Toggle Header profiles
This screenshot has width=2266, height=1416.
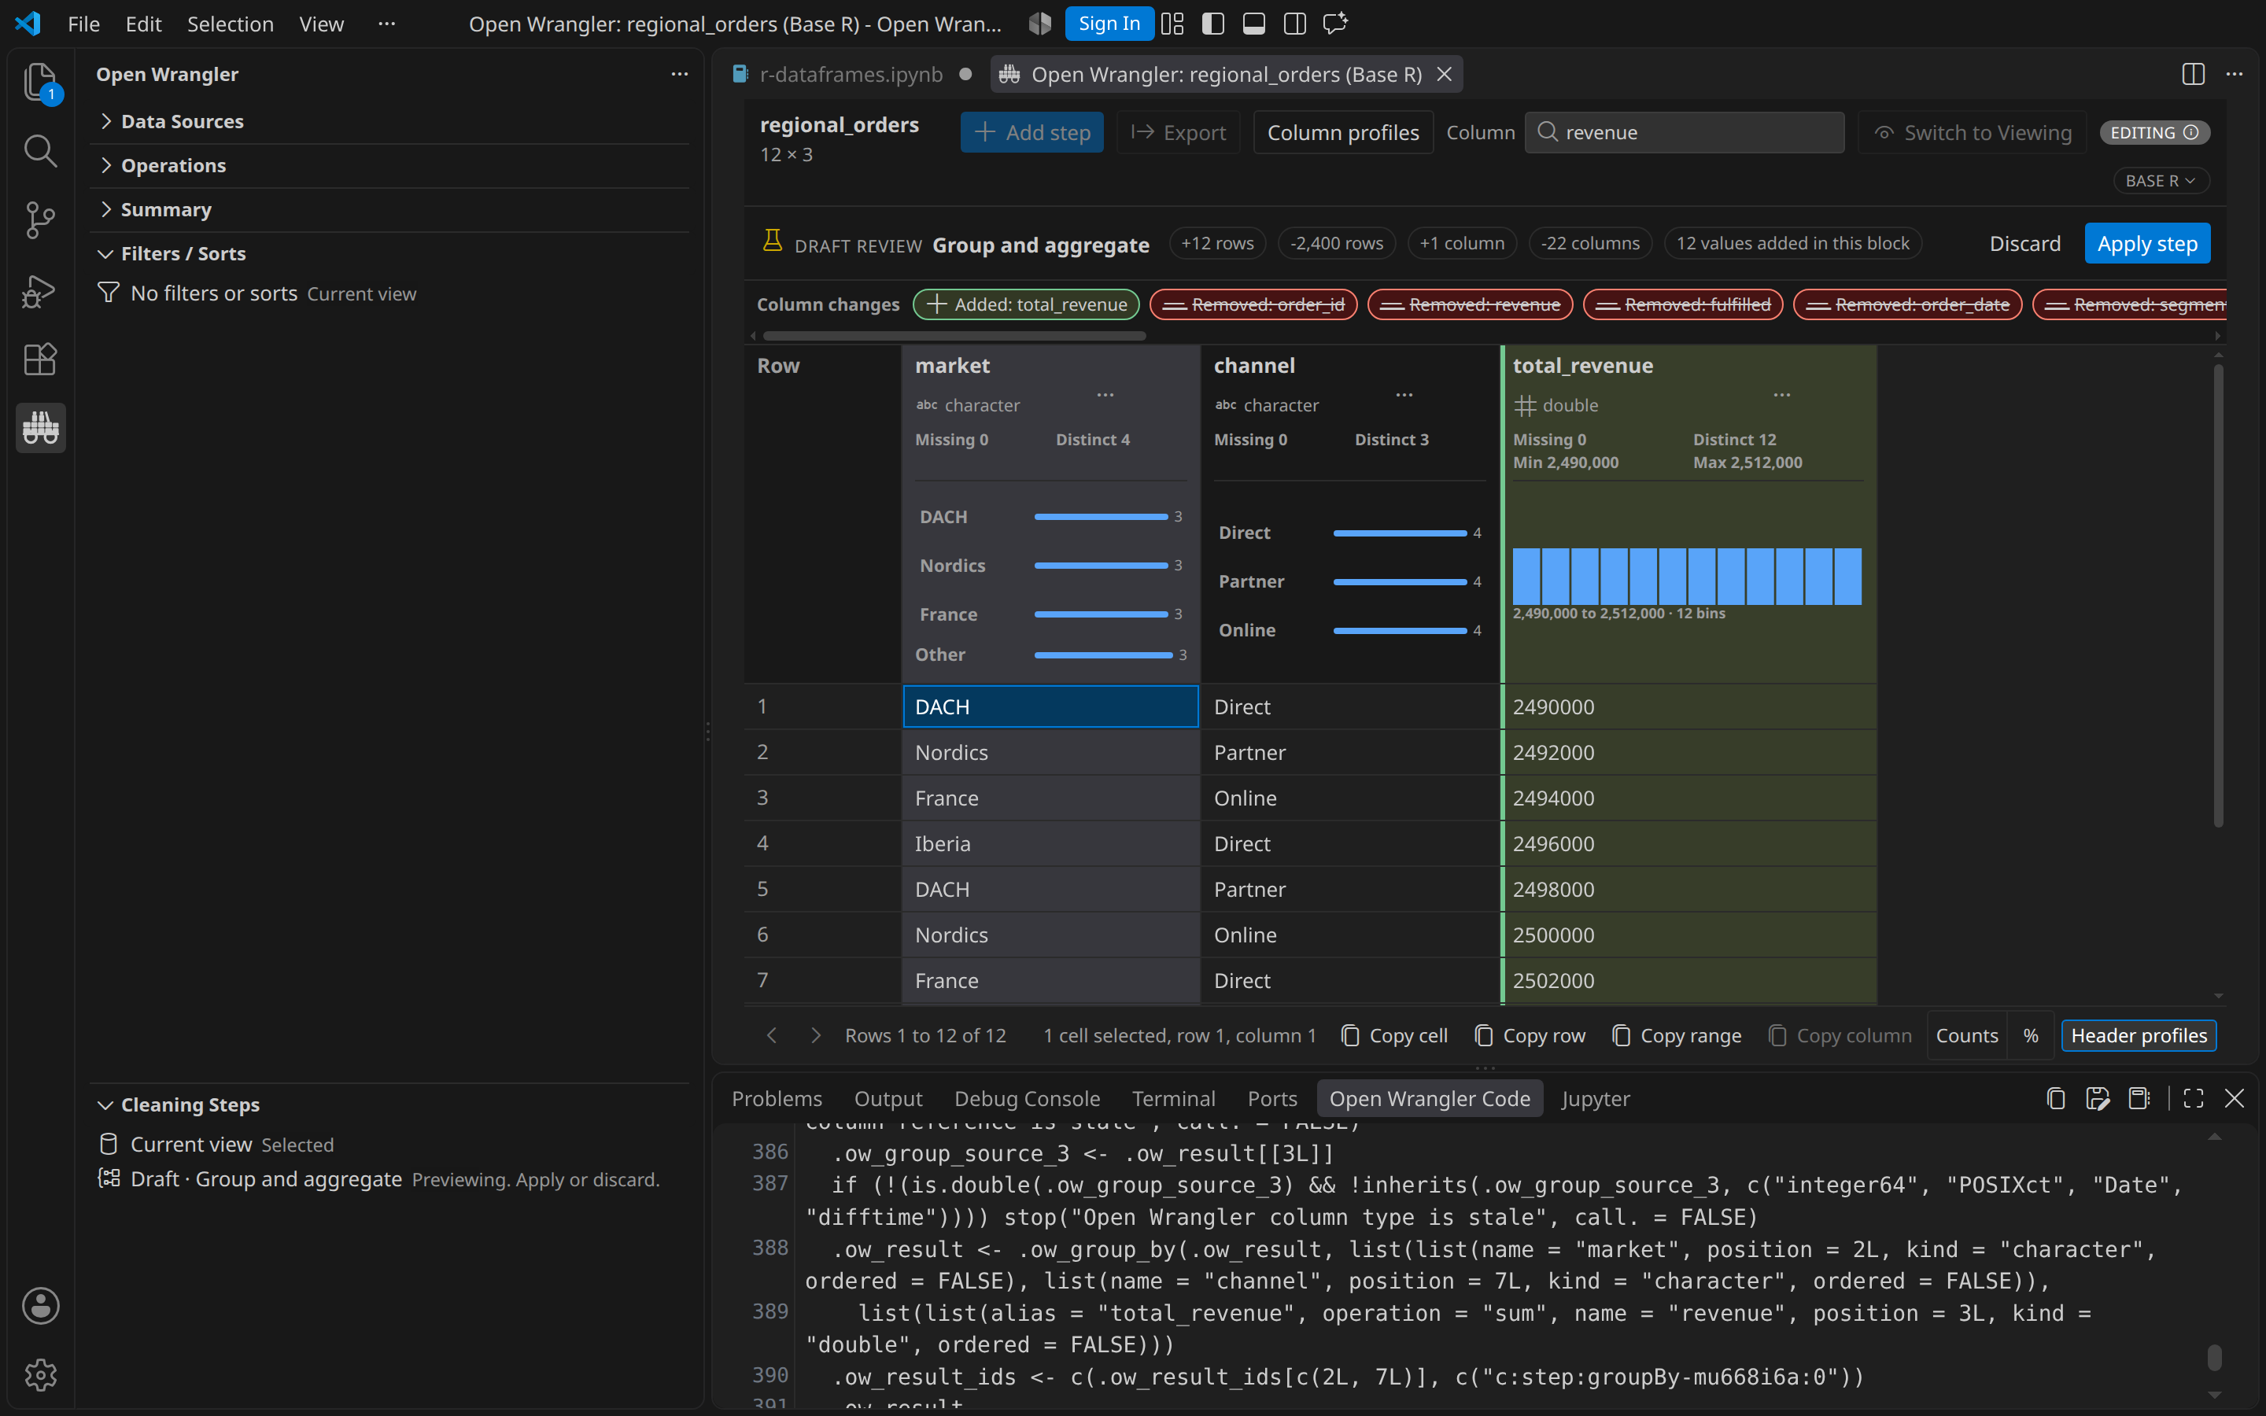click(x=2139, y=1036)
